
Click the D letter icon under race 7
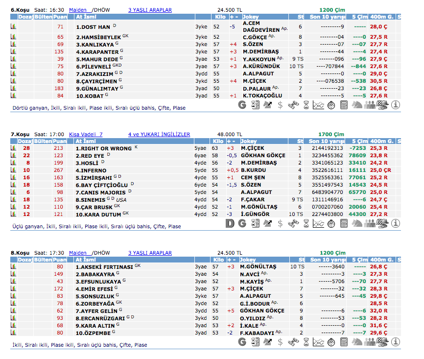click(230, 223)
